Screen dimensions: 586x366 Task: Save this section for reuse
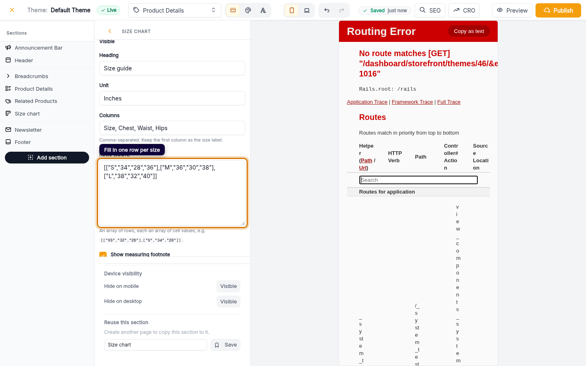coord(225,345)
